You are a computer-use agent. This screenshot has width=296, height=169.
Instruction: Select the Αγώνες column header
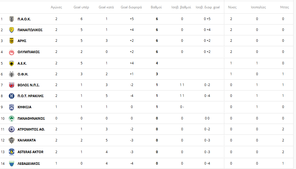(x=56, y=7)
